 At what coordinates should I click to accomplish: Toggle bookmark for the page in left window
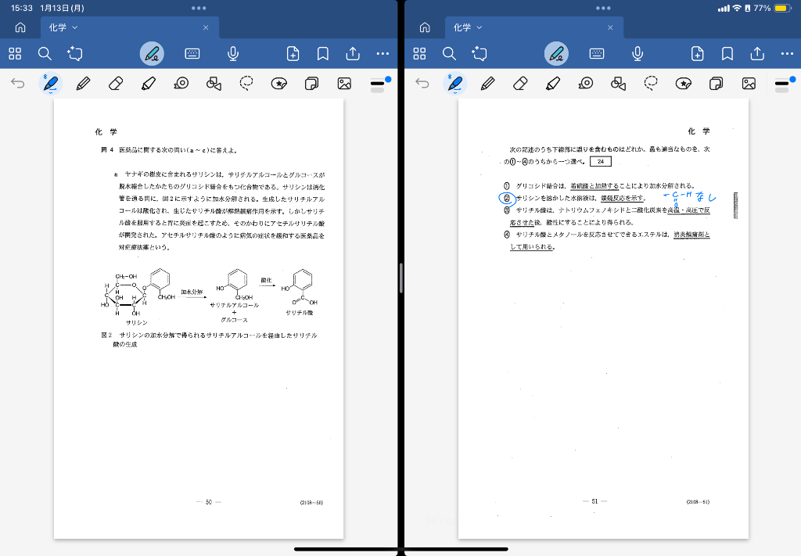coord(322,53)
